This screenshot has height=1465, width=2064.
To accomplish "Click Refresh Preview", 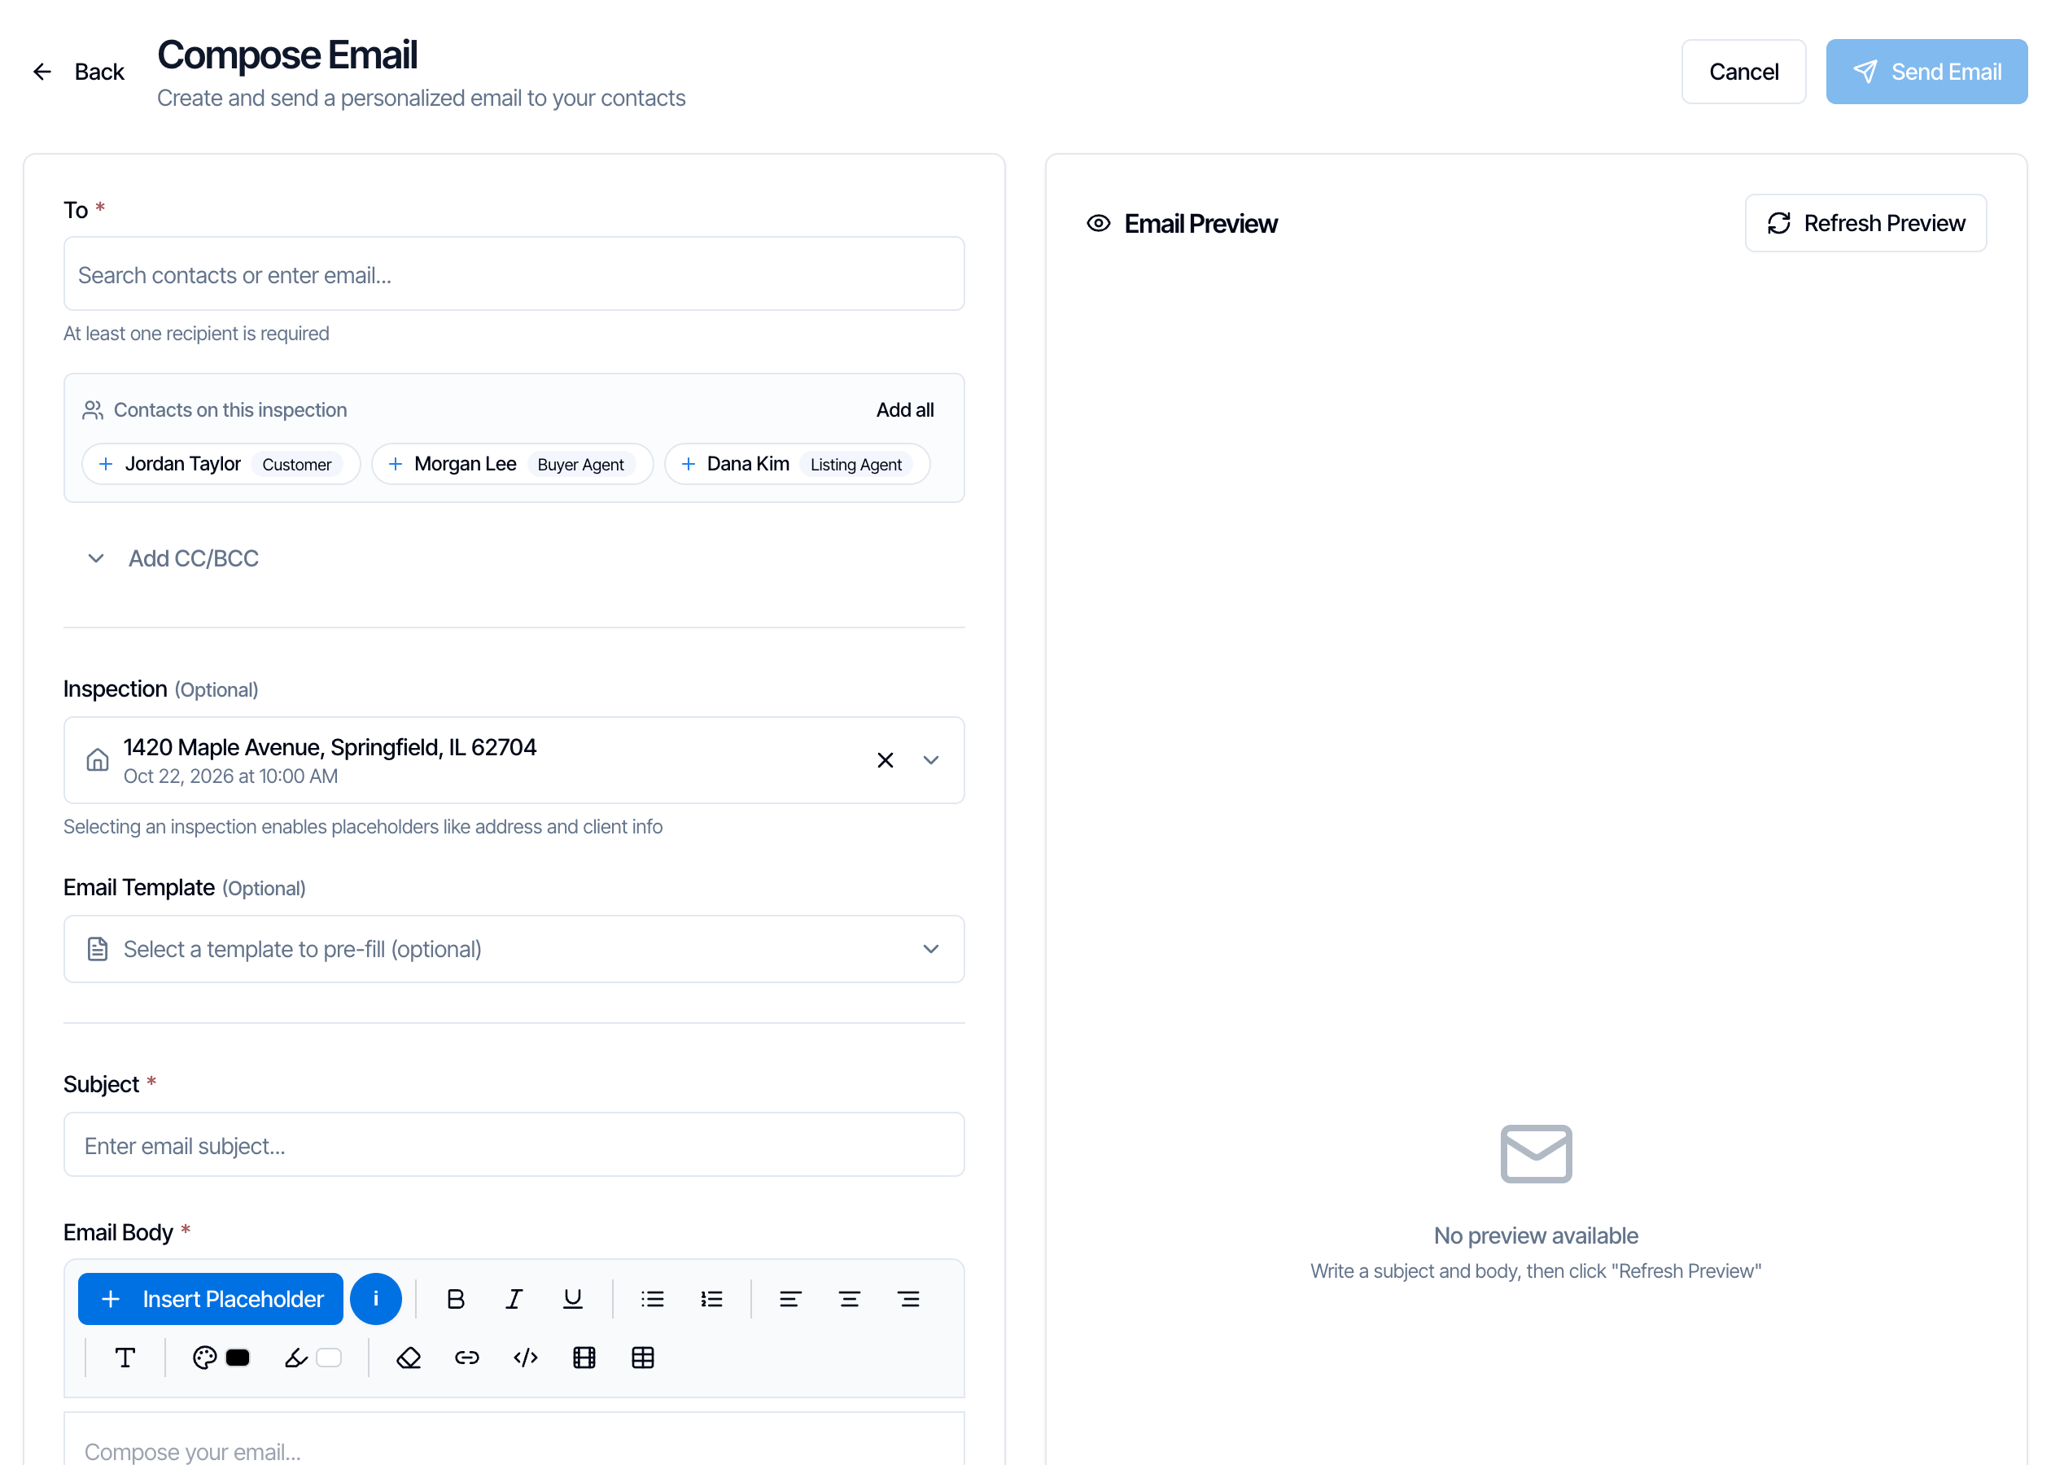I will click(1865, 223).
